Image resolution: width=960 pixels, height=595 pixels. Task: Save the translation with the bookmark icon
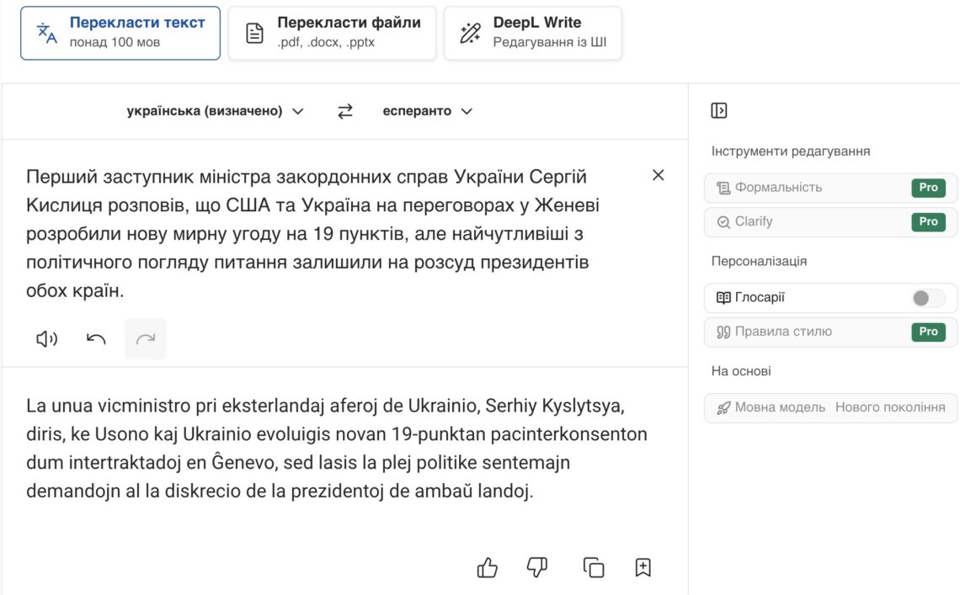[x=643, y=568]
